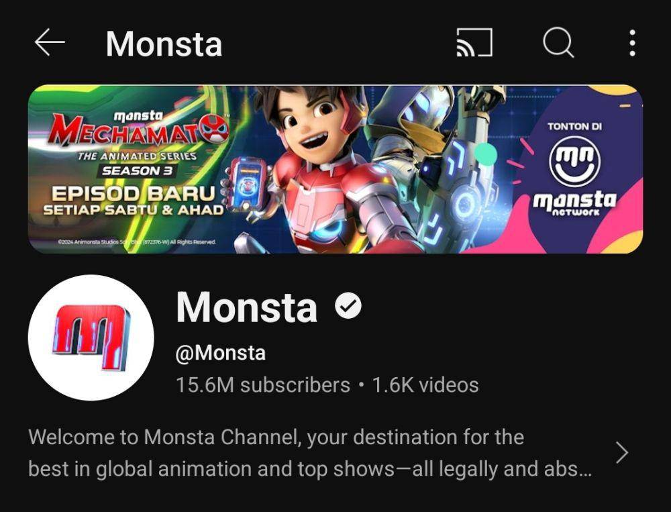Viewport: 671px width, 512px height.
Task: Tap the Monsta title in the top bar
Action: point(164,44)
